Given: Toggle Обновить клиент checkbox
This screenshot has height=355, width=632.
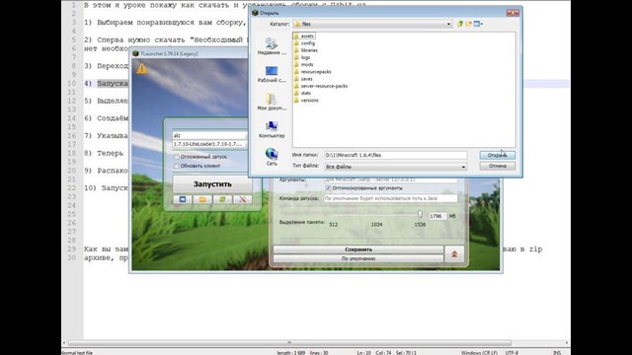Looking at the screenshot, I should [x=177, y=166].
